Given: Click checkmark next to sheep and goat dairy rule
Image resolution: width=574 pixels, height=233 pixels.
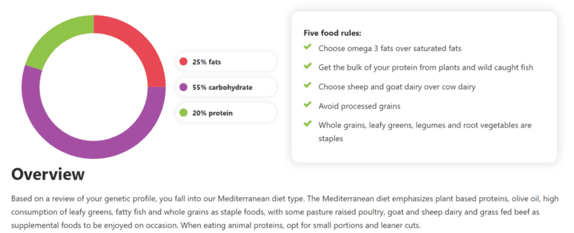Looking at the screenshot, I should [307, 85].
